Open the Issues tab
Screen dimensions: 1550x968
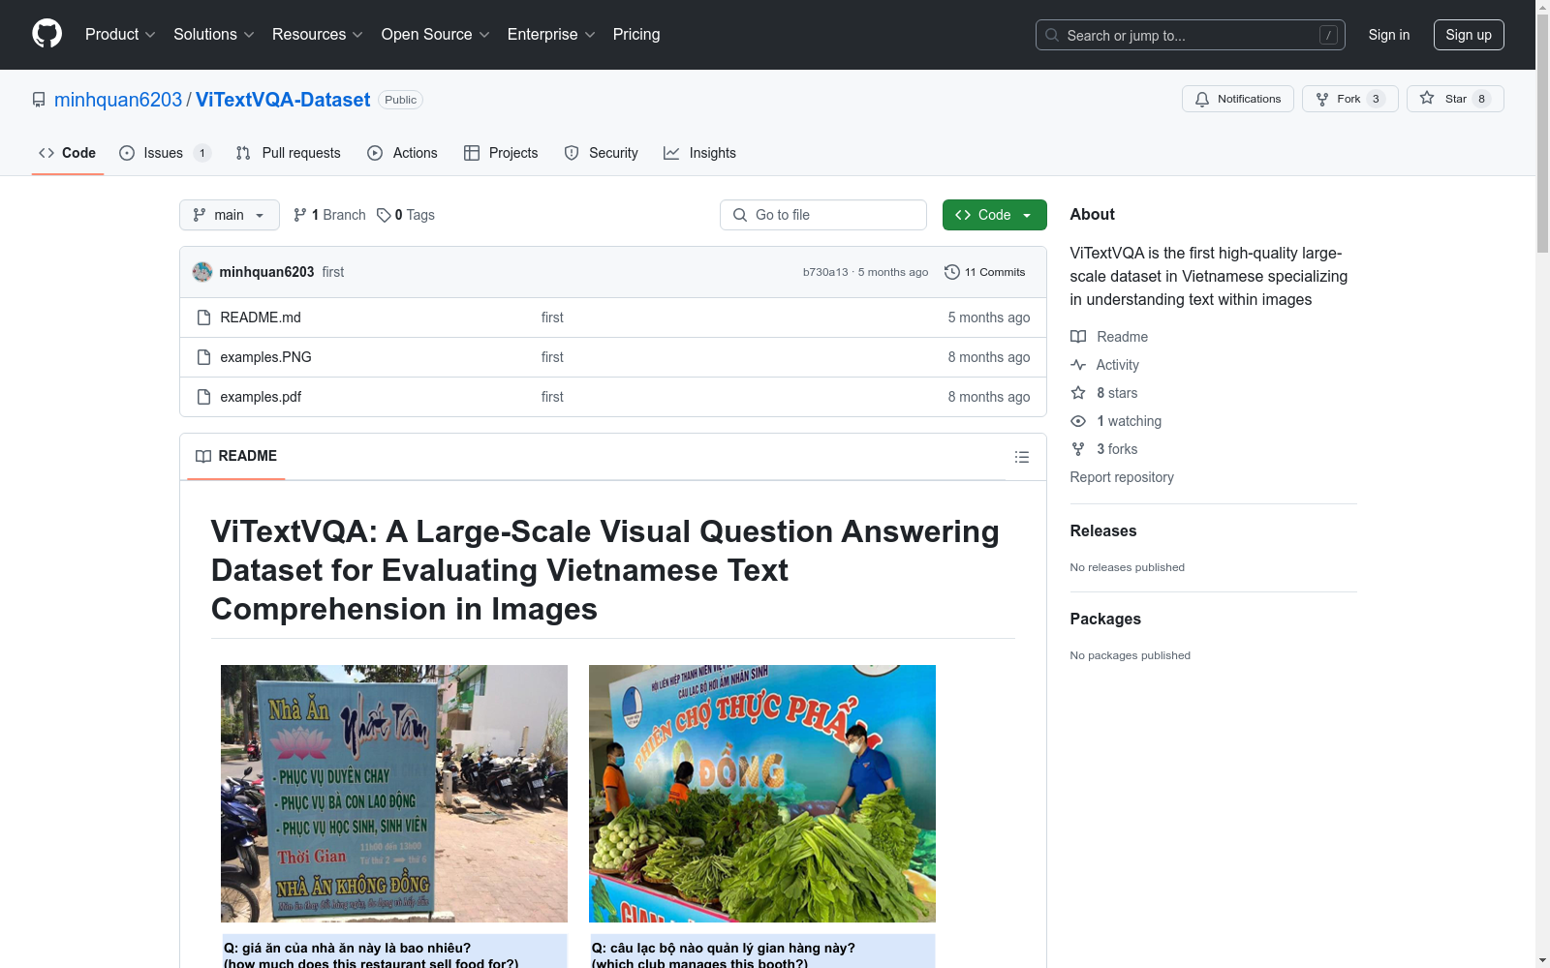(165, 153)
